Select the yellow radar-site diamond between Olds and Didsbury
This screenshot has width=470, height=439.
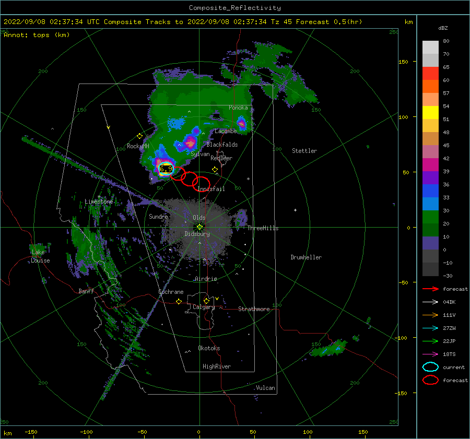coord(199,227)
